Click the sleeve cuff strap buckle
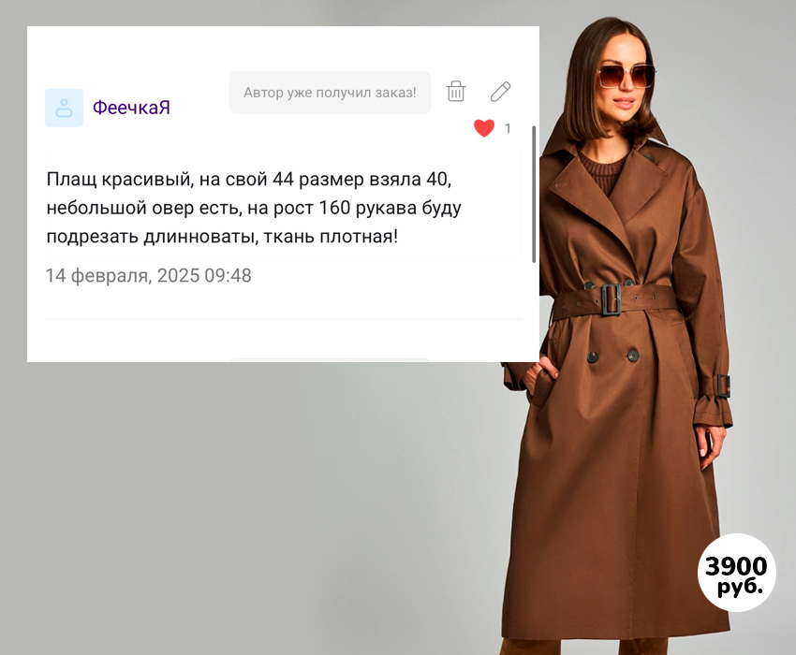The width and height of the screenshot is (796, 655). (725, 386)
